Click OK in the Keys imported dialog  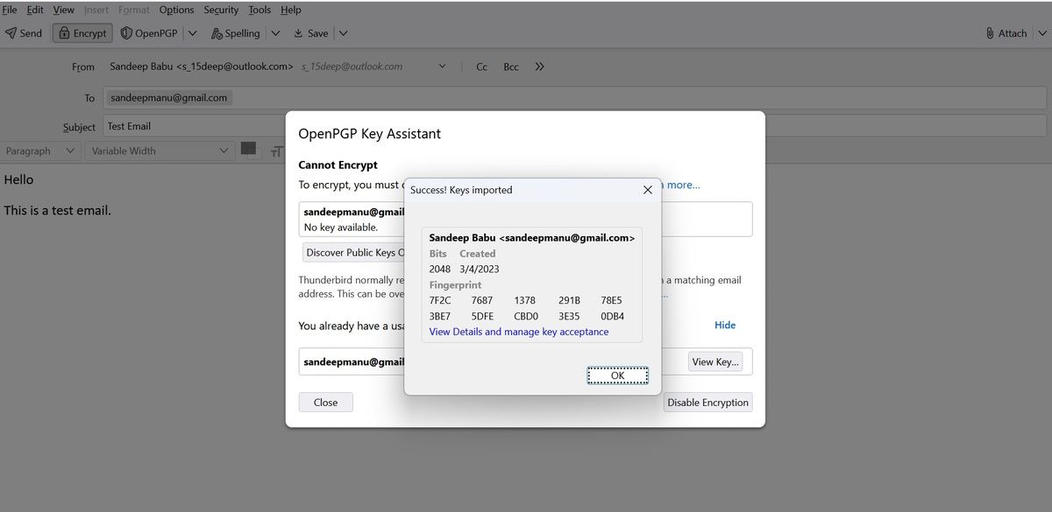pos(617,375)
